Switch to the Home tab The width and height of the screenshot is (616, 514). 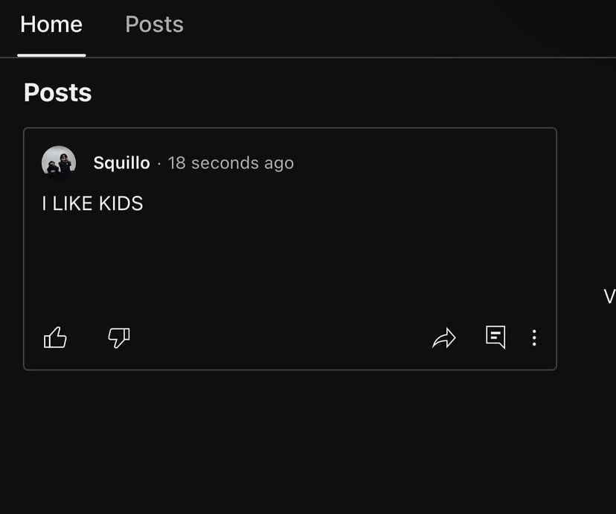[x=51, y=25]
